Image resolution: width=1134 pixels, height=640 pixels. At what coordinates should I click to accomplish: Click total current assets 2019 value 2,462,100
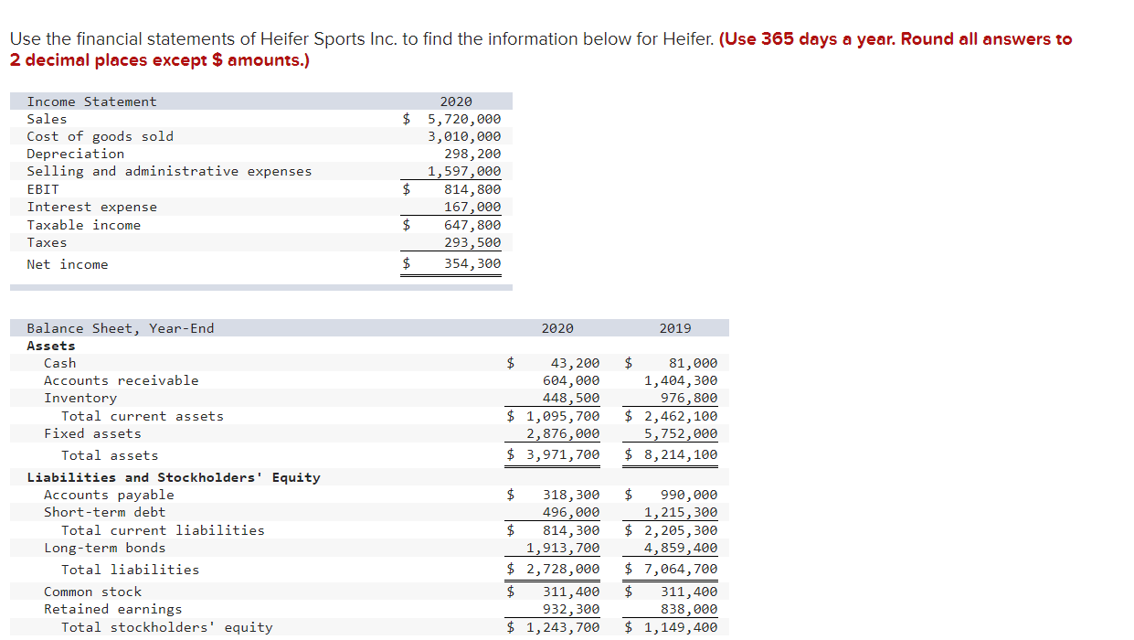[681, 416]
